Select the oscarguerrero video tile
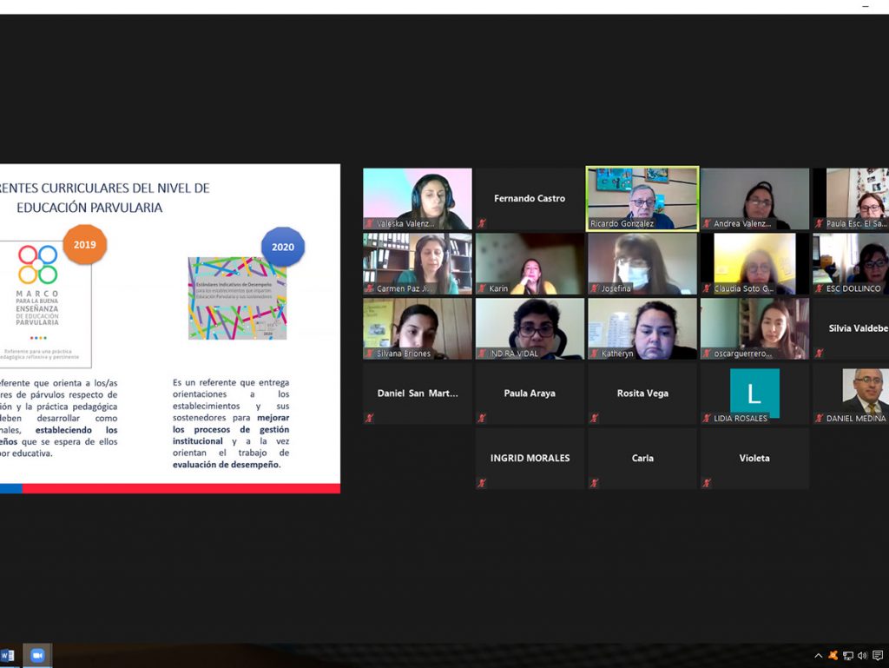The height and width of the screenshot is (668, 889). point(754,329)
